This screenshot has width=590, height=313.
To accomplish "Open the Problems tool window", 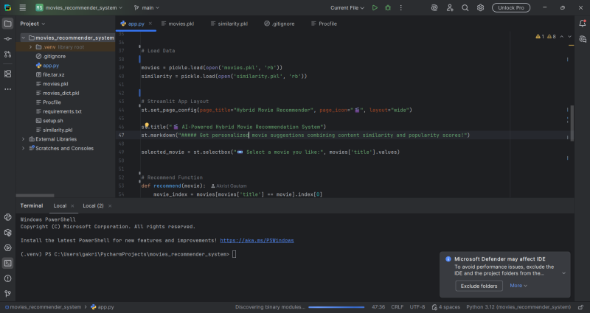I will pos(7,277).
